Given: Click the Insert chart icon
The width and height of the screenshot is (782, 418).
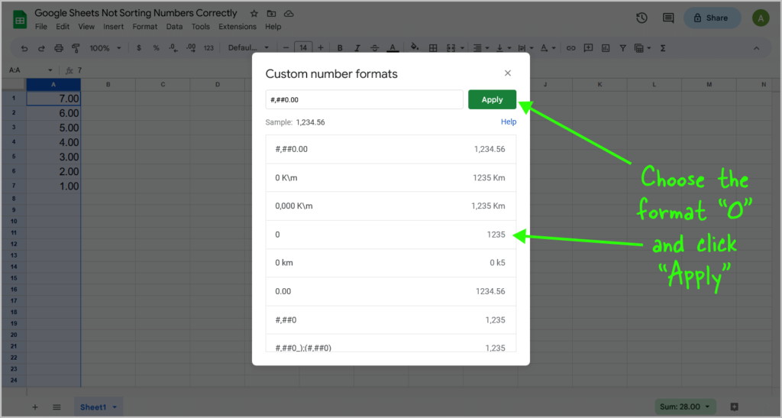Looking at the screenshot, I should pyautogui.click(x=606, y=48).
